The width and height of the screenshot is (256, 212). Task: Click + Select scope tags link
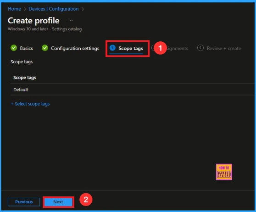click(x=30, y=104)
